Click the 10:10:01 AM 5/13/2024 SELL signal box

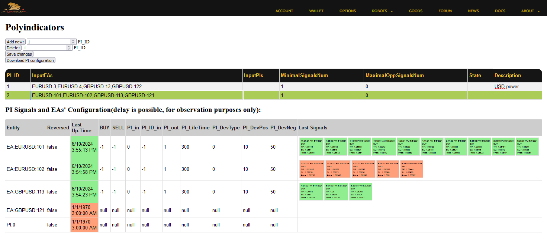point(311,169)
